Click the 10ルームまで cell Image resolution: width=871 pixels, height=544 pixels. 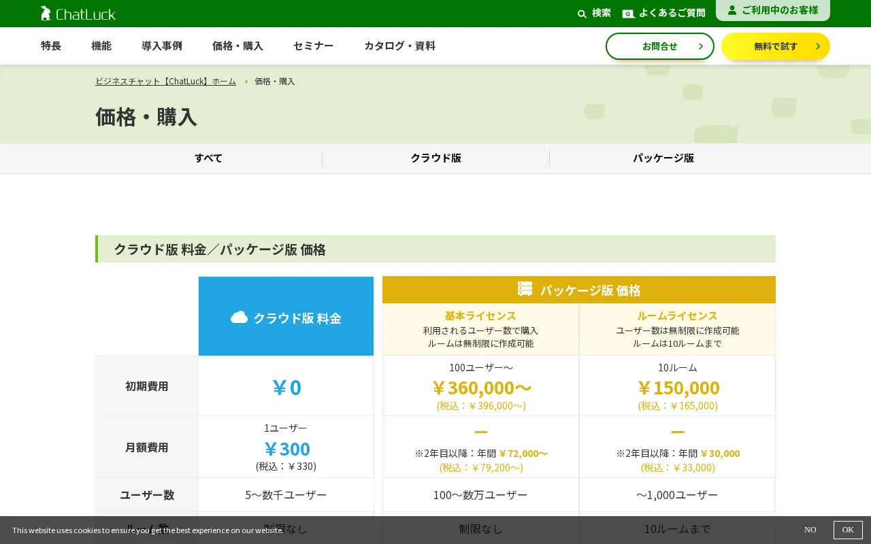[677, 529]
